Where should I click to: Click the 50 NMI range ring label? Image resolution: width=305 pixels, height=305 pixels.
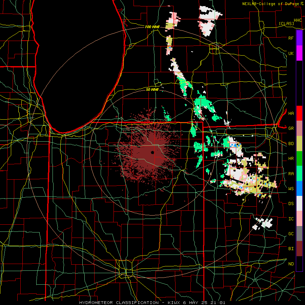[152, 89]
